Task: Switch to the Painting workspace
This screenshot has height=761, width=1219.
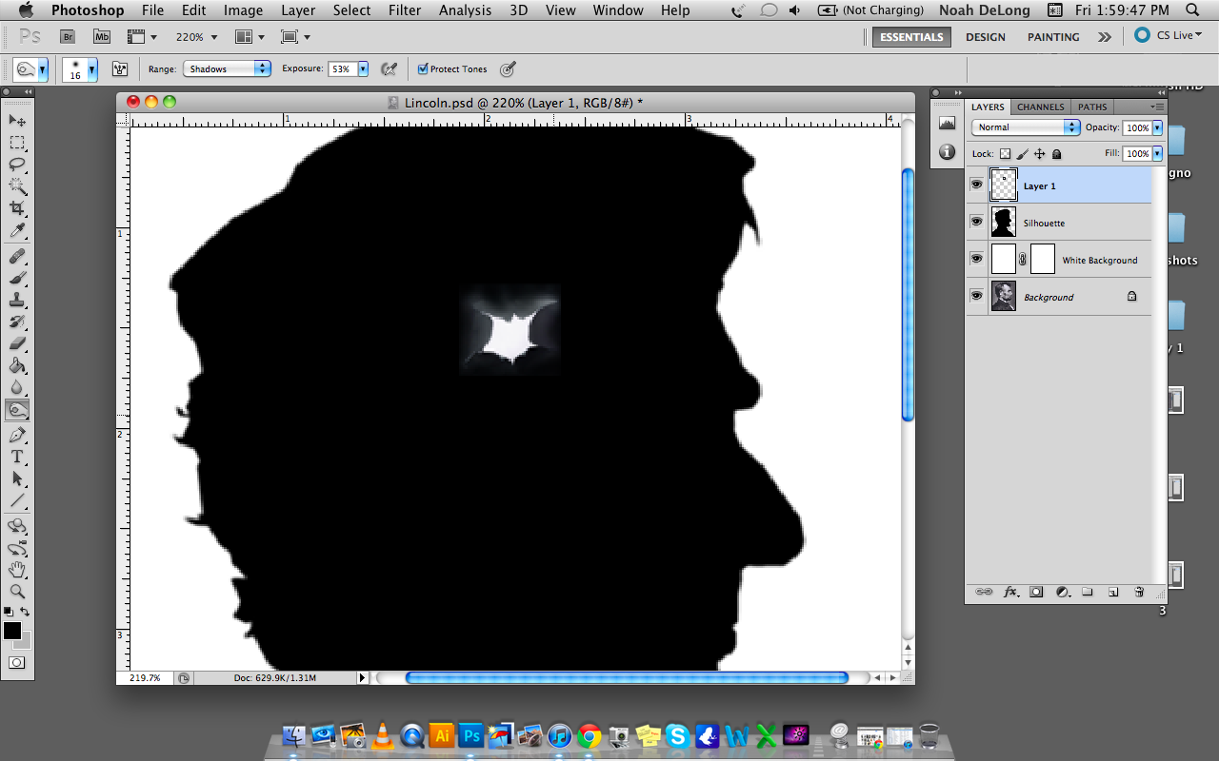Action: coord(1053,37)
